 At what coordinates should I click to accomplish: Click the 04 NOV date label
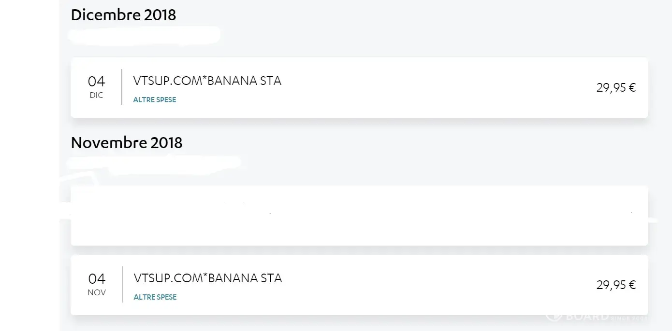[97, 284]
